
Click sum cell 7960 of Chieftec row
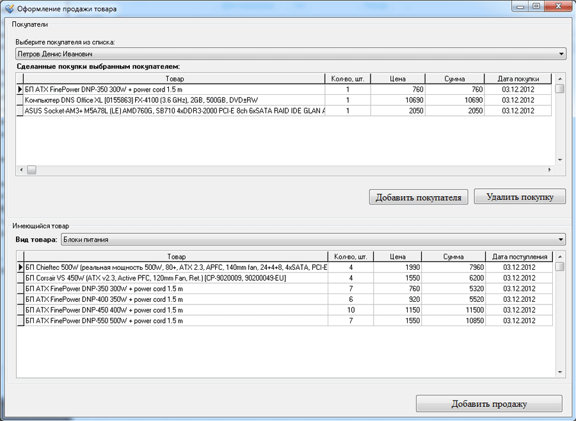(454, 267)
